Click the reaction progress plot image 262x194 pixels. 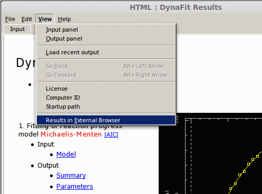point(210,153)
